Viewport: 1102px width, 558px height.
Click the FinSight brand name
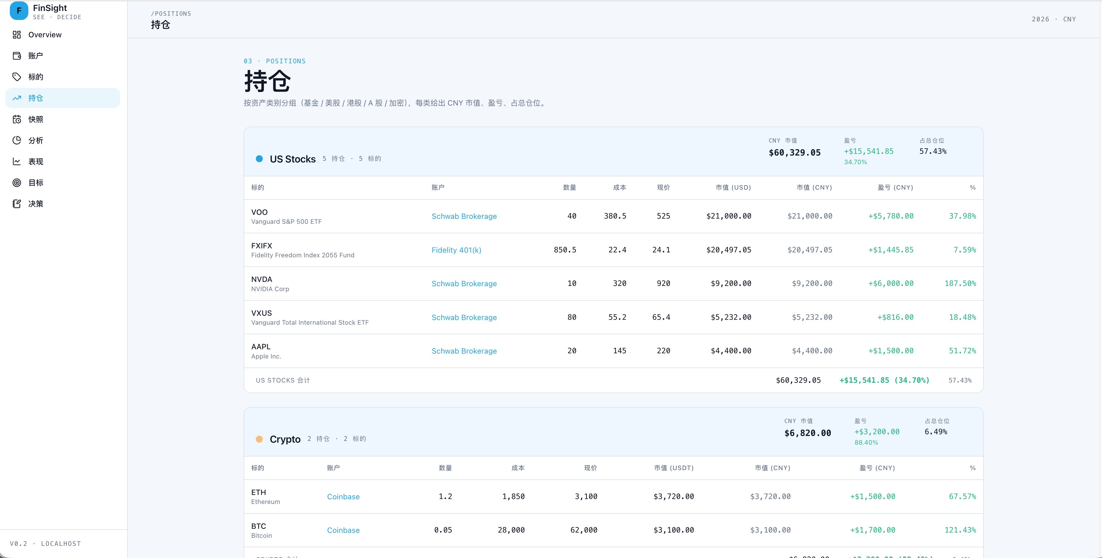click(x=50, y=8)
